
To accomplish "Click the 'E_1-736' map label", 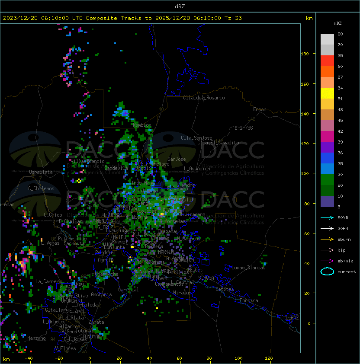I will pos(244,128).
